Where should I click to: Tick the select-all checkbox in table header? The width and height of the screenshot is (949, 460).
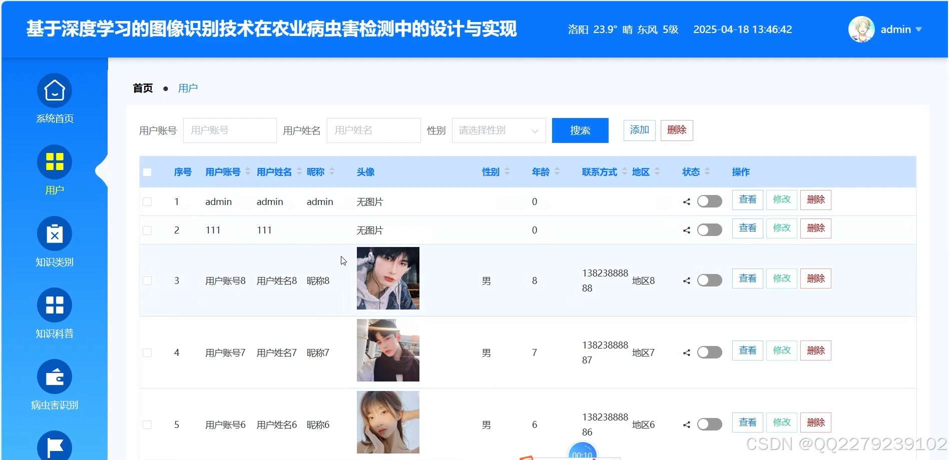147,172
